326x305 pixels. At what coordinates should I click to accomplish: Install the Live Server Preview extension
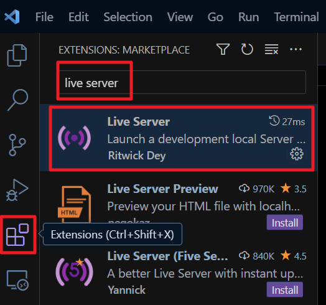pyautogui.click(x=285, y=223)
